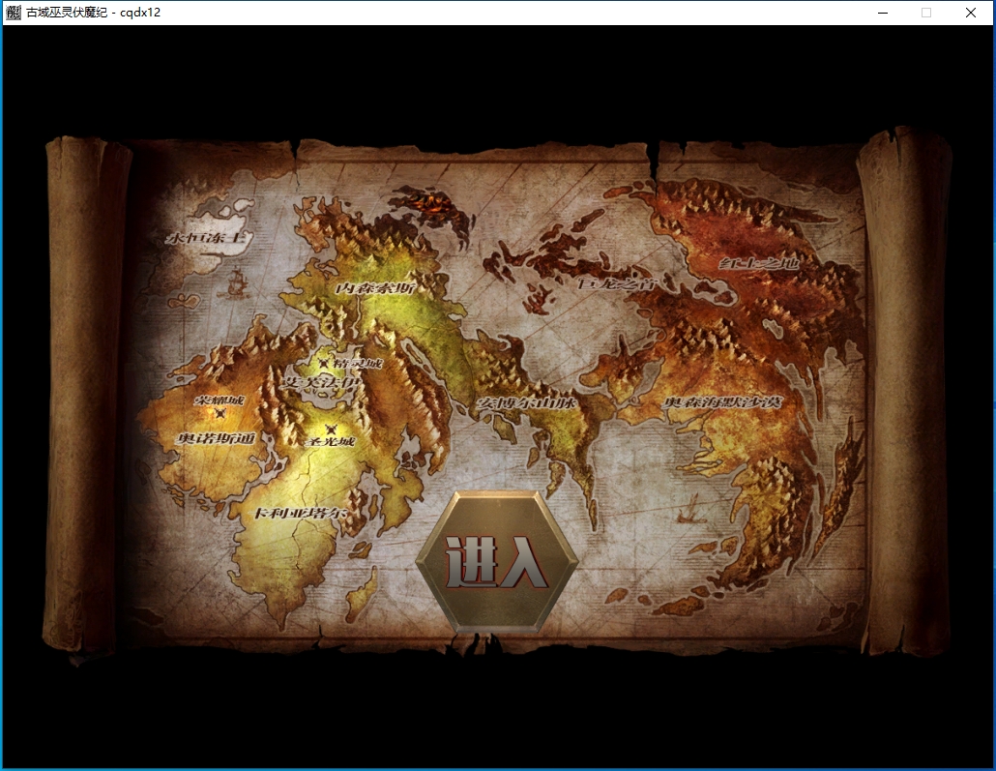Click the 红土之地 region label
This screenshot has width=996, height=771.
pyautogui.click(x=759, y=262)
